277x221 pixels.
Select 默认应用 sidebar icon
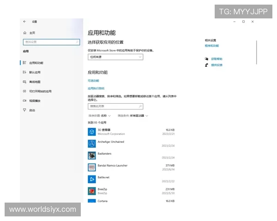pyautogui.click(x=24, y=72)
